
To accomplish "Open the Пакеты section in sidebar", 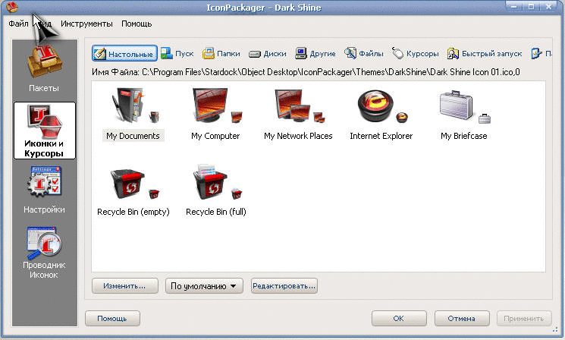I will tap(44, 68).
